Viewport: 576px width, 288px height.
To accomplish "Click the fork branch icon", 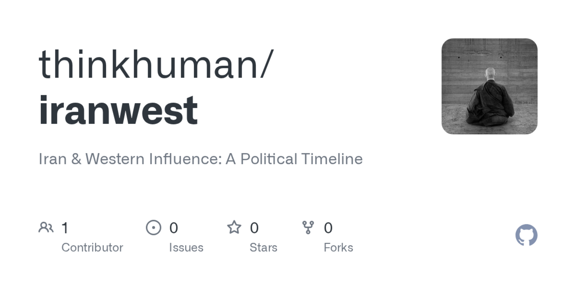I will [308, 228].
